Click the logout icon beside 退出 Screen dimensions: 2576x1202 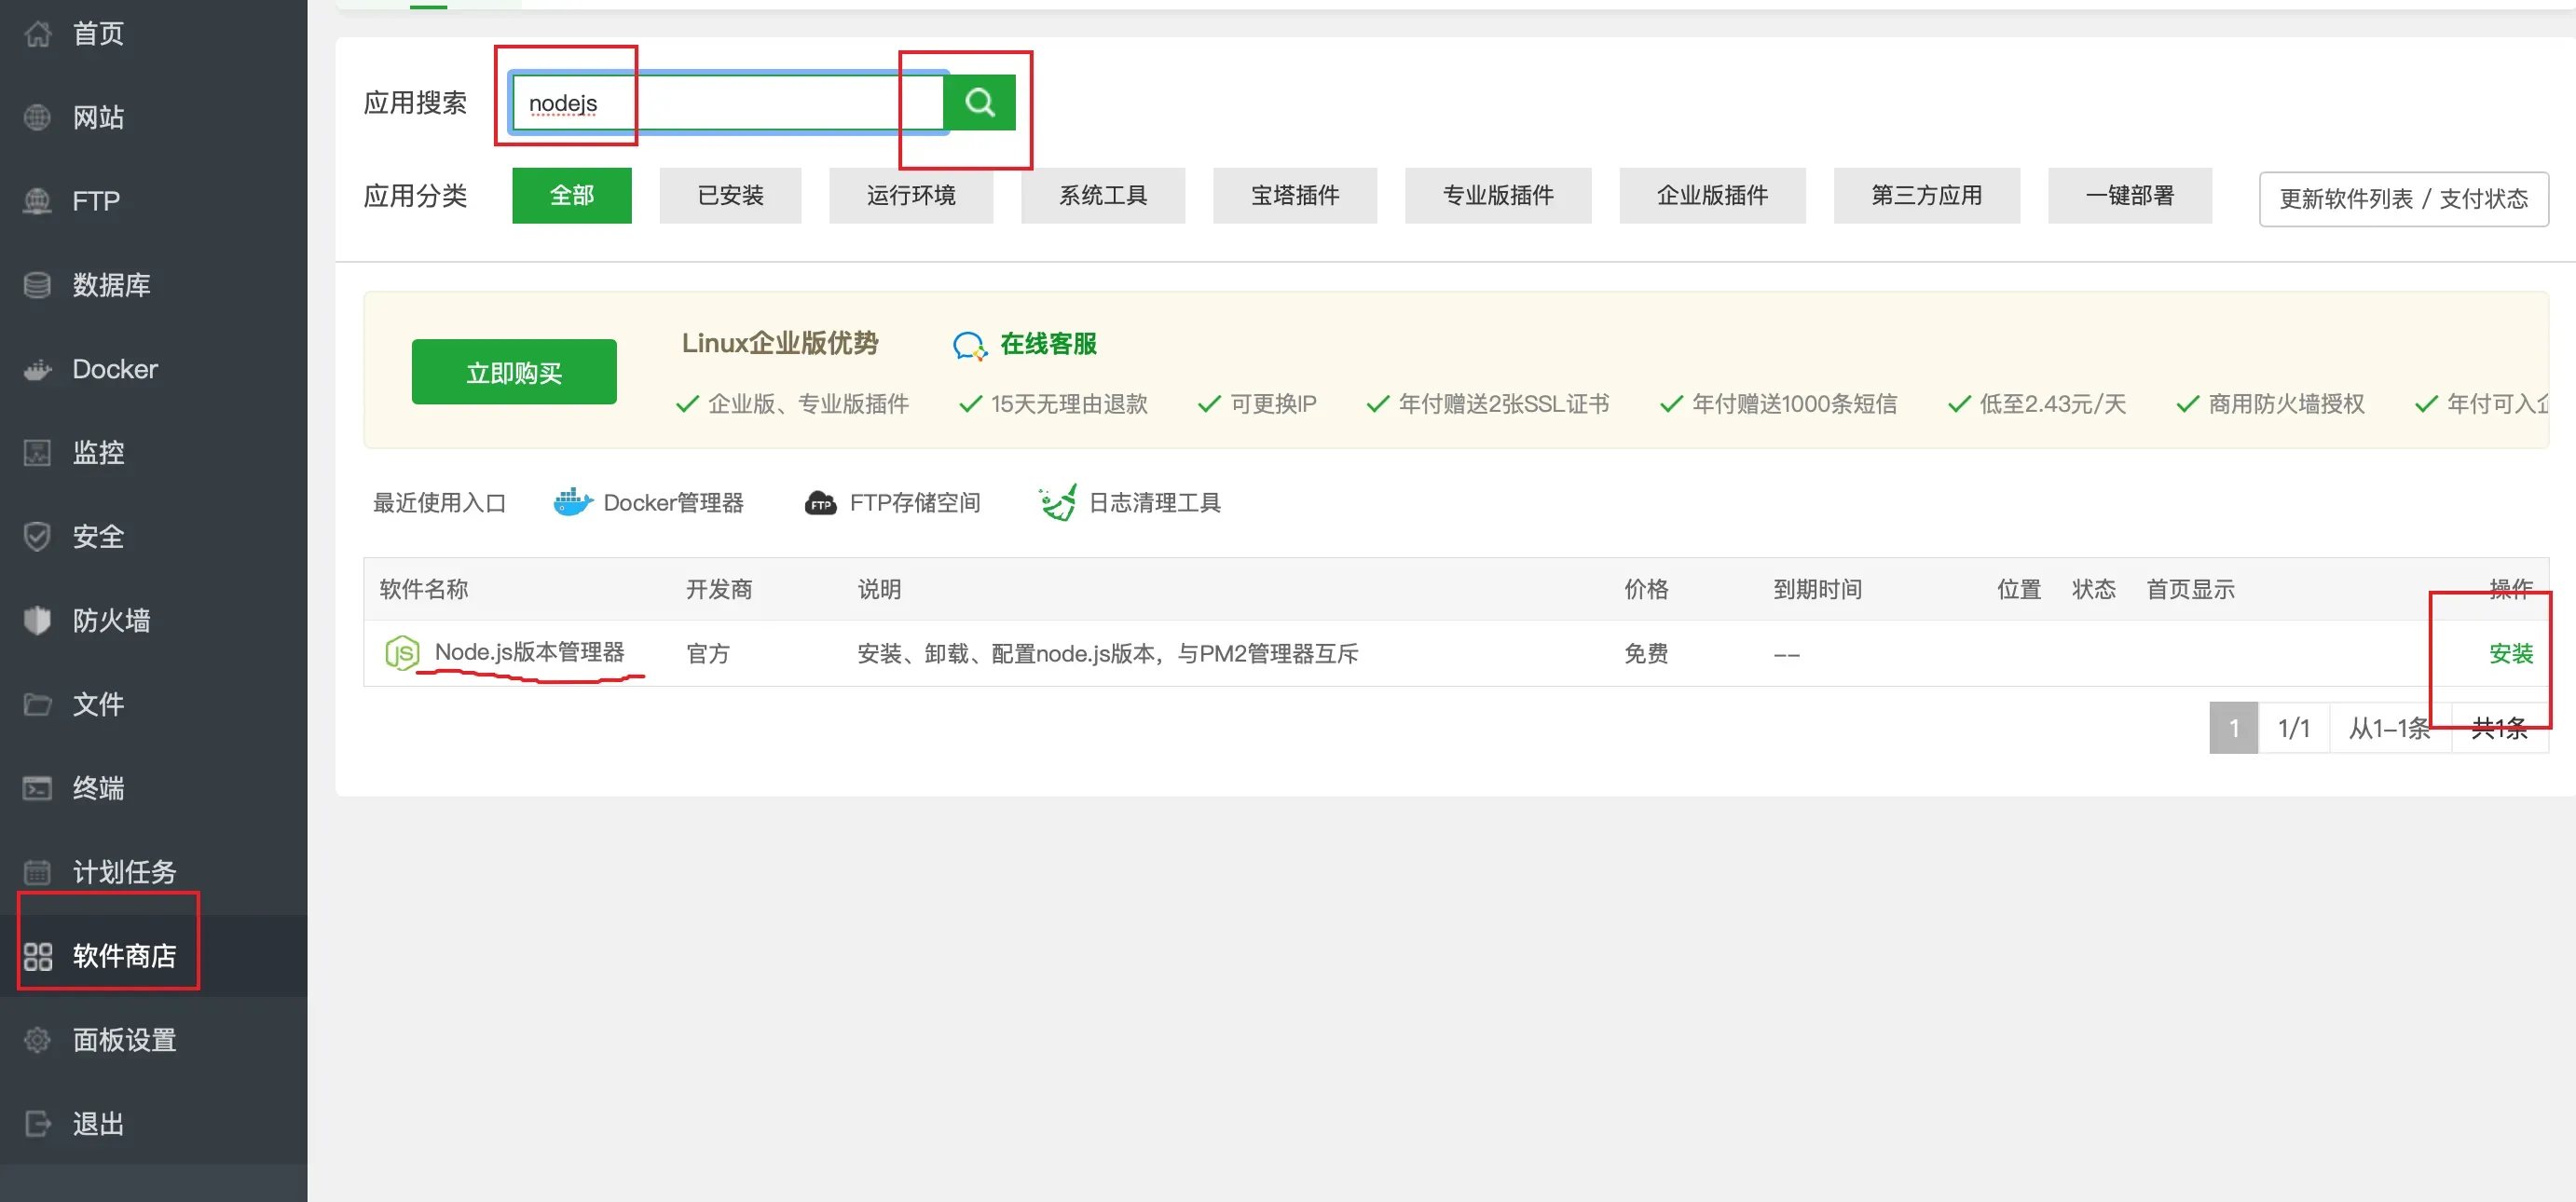coord(37,1124)
